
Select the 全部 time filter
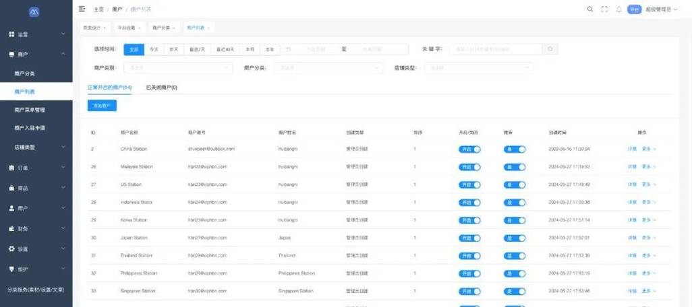134,50
